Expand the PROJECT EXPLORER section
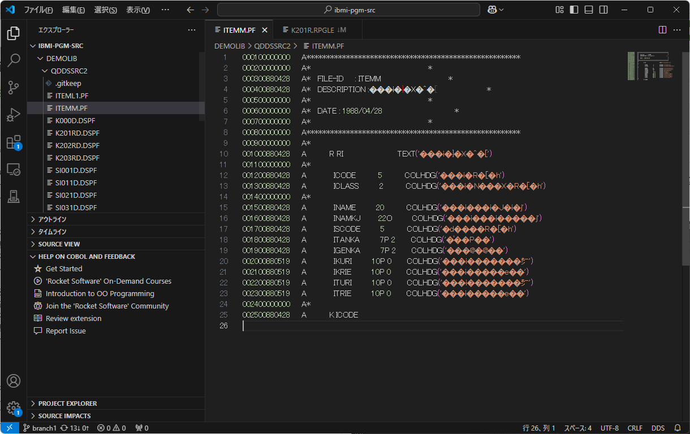 point(116,403)
